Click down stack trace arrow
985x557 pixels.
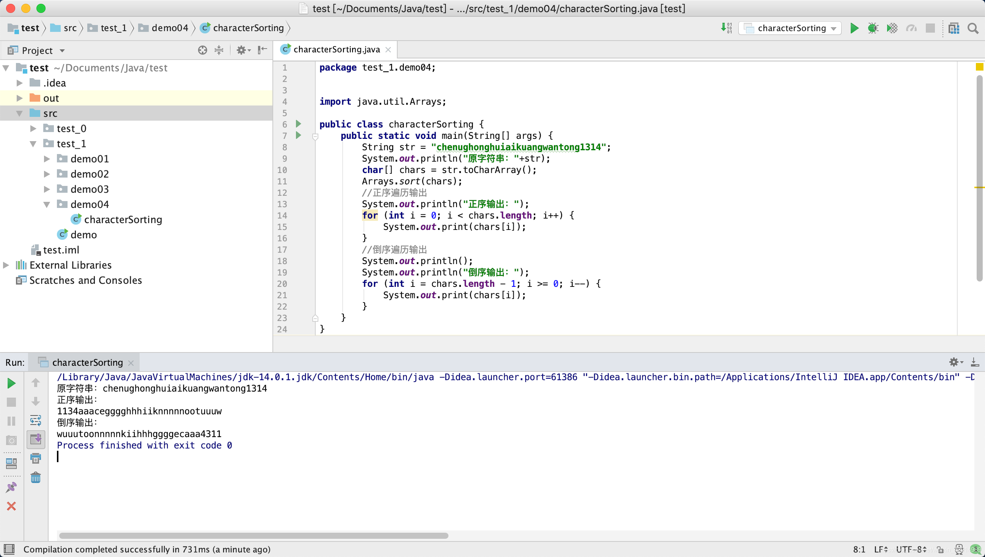click(36, 401)
